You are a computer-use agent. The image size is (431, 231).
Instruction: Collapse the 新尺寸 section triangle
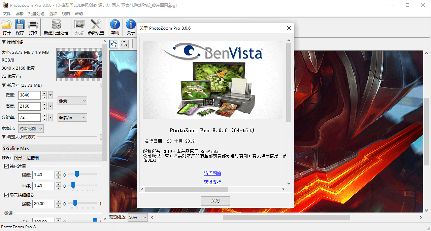coord(4,85)
